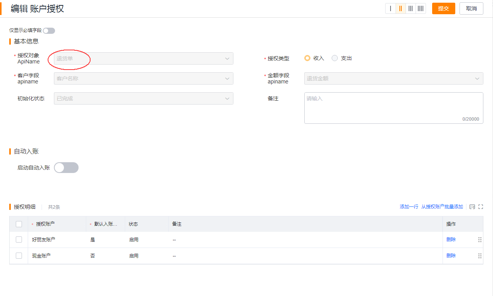Select the 支出 radio button
This screenshot has width=493, height=296.
[x=334, y=58]
